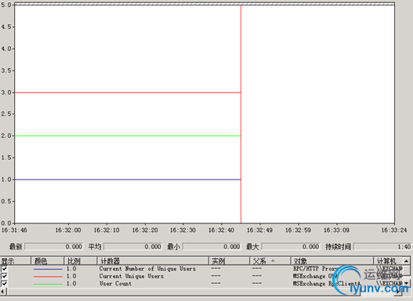
Task: Click the 16:32:59 time axis label
Action: click(298, 230)
